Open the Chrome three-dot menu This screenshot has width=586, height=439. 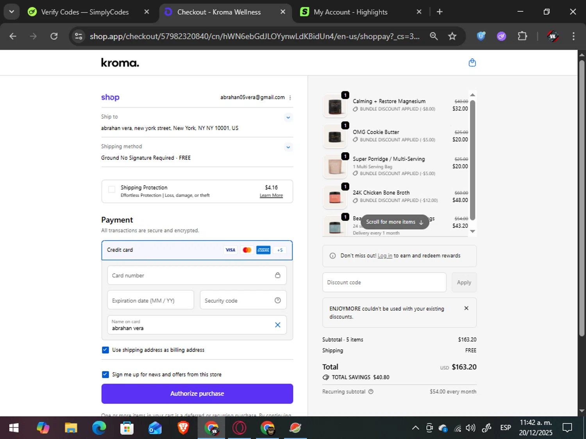click(x=573, y=36)
